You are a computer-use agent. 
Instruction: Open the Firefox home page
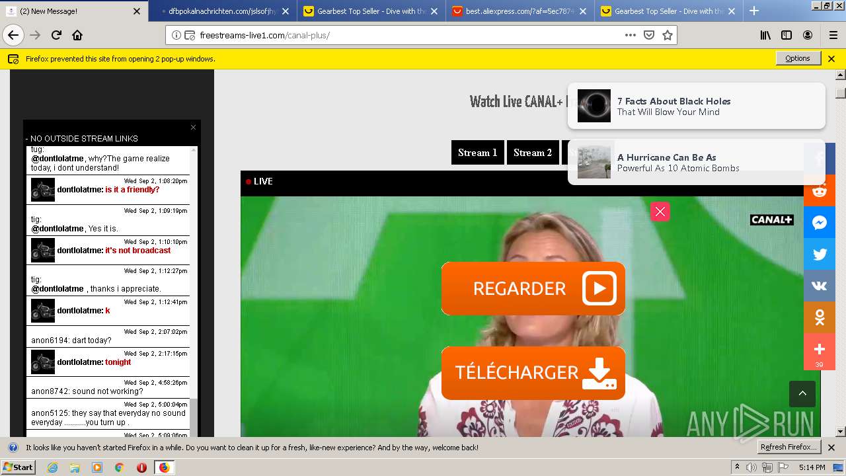pyautogui.click(x=77, y=35)
